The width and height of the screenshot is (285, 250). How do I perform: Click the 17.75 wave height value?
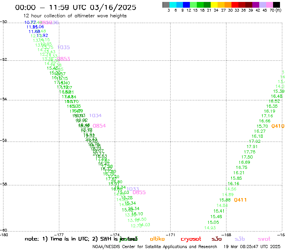250,152
